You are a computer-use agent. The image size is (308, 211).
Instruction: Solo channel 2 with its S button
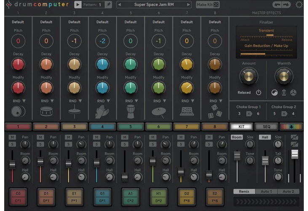[40, 145]
